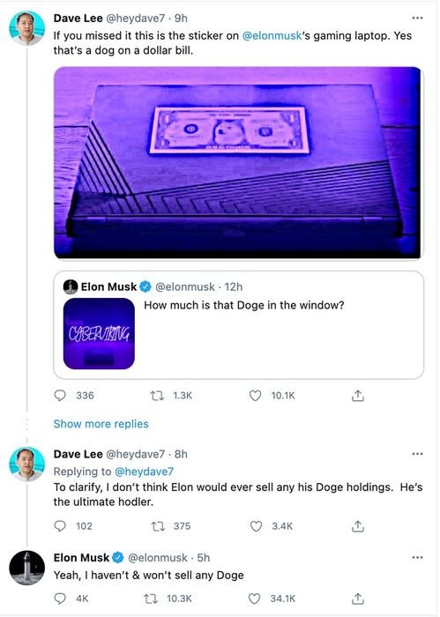View the Doge dollar laptop photo
This screenshot has height=617, width=440.
click(x=237, y=162)
